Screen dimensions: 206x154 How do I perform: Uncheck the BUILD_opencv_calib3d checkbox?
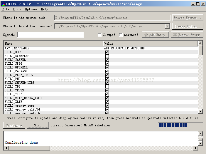point(107,110)
